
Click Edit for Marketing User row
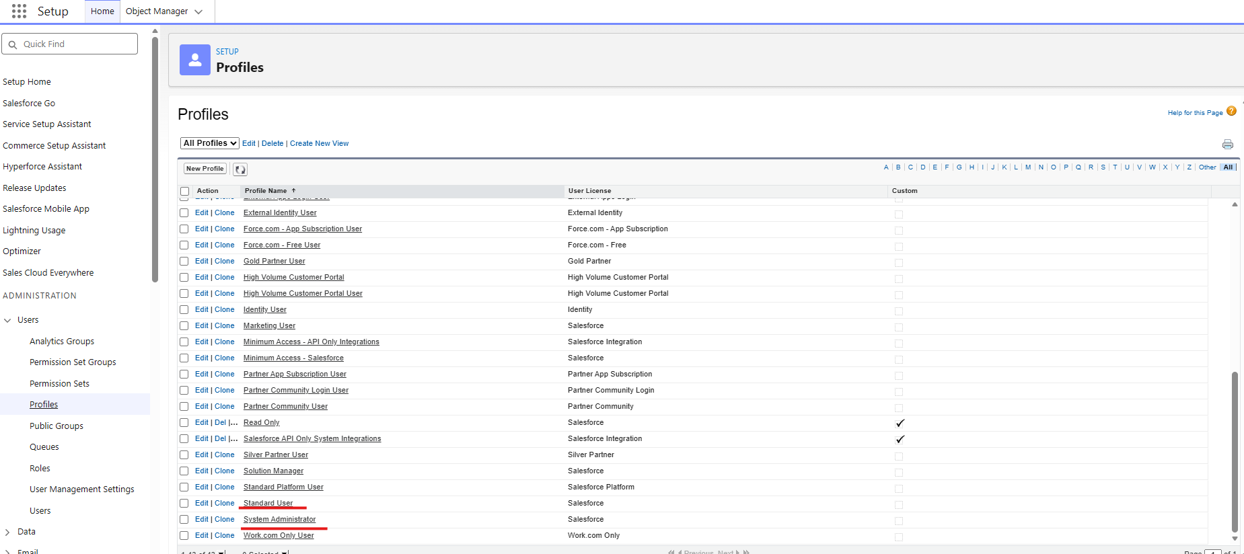coord(202,326)
